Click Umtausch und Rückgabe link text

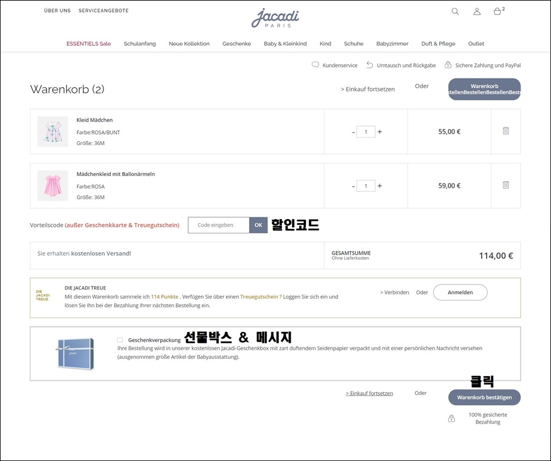(x=406, y=65)
